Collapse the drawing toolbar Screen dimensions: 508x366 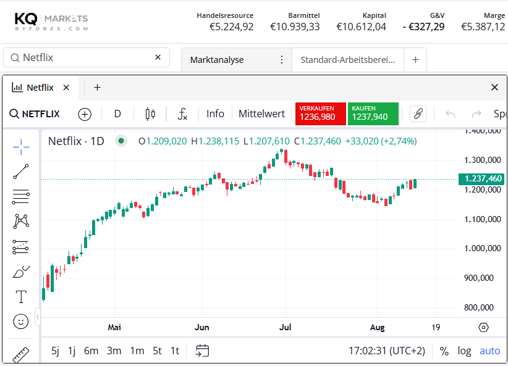38,317
